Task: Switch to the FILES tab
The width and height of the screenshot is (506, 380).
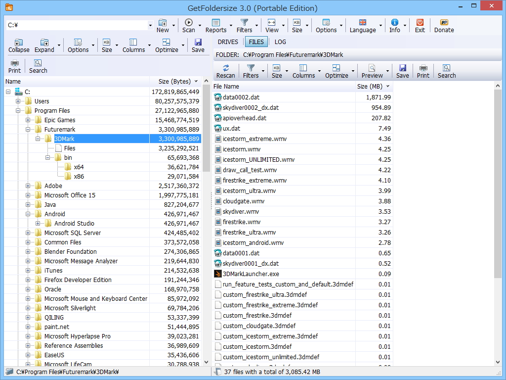Action: pyautogui.click(x=256, y=42)
